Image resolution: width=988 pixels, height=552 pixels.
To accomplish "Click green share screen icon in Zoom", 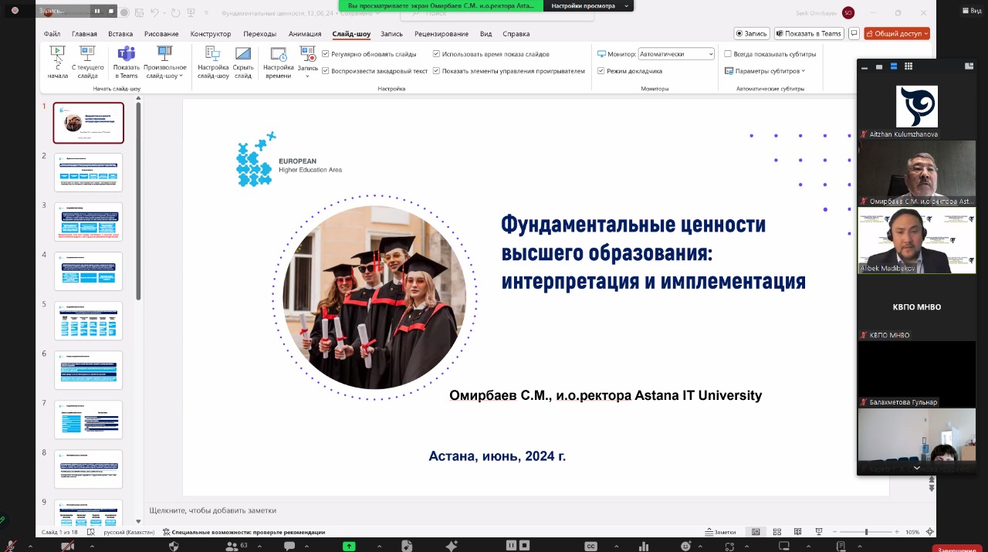I will point(349,546).
